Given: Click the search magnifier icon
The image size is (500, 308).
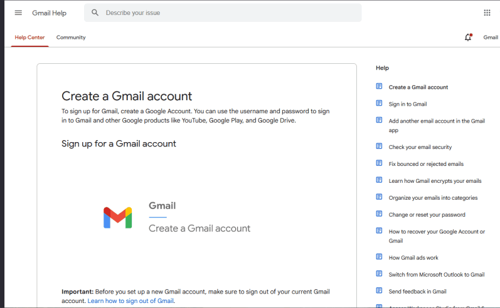Looking at the screenshot, I should tap(95, 13).
